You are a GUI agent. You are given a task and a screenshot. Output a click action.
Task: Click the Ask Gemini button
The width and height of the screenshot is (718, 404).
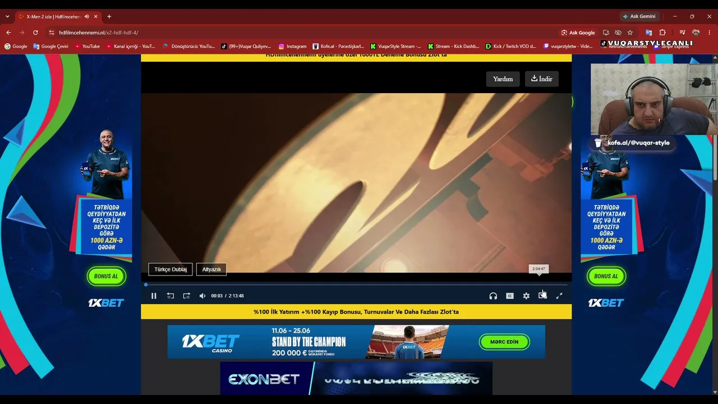tap(639, 16)
